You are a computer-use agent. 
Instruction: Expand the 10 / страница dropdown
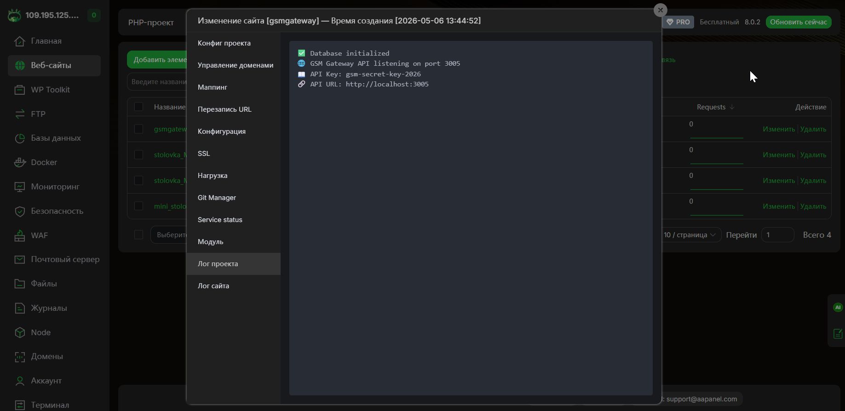coord(690,235)
